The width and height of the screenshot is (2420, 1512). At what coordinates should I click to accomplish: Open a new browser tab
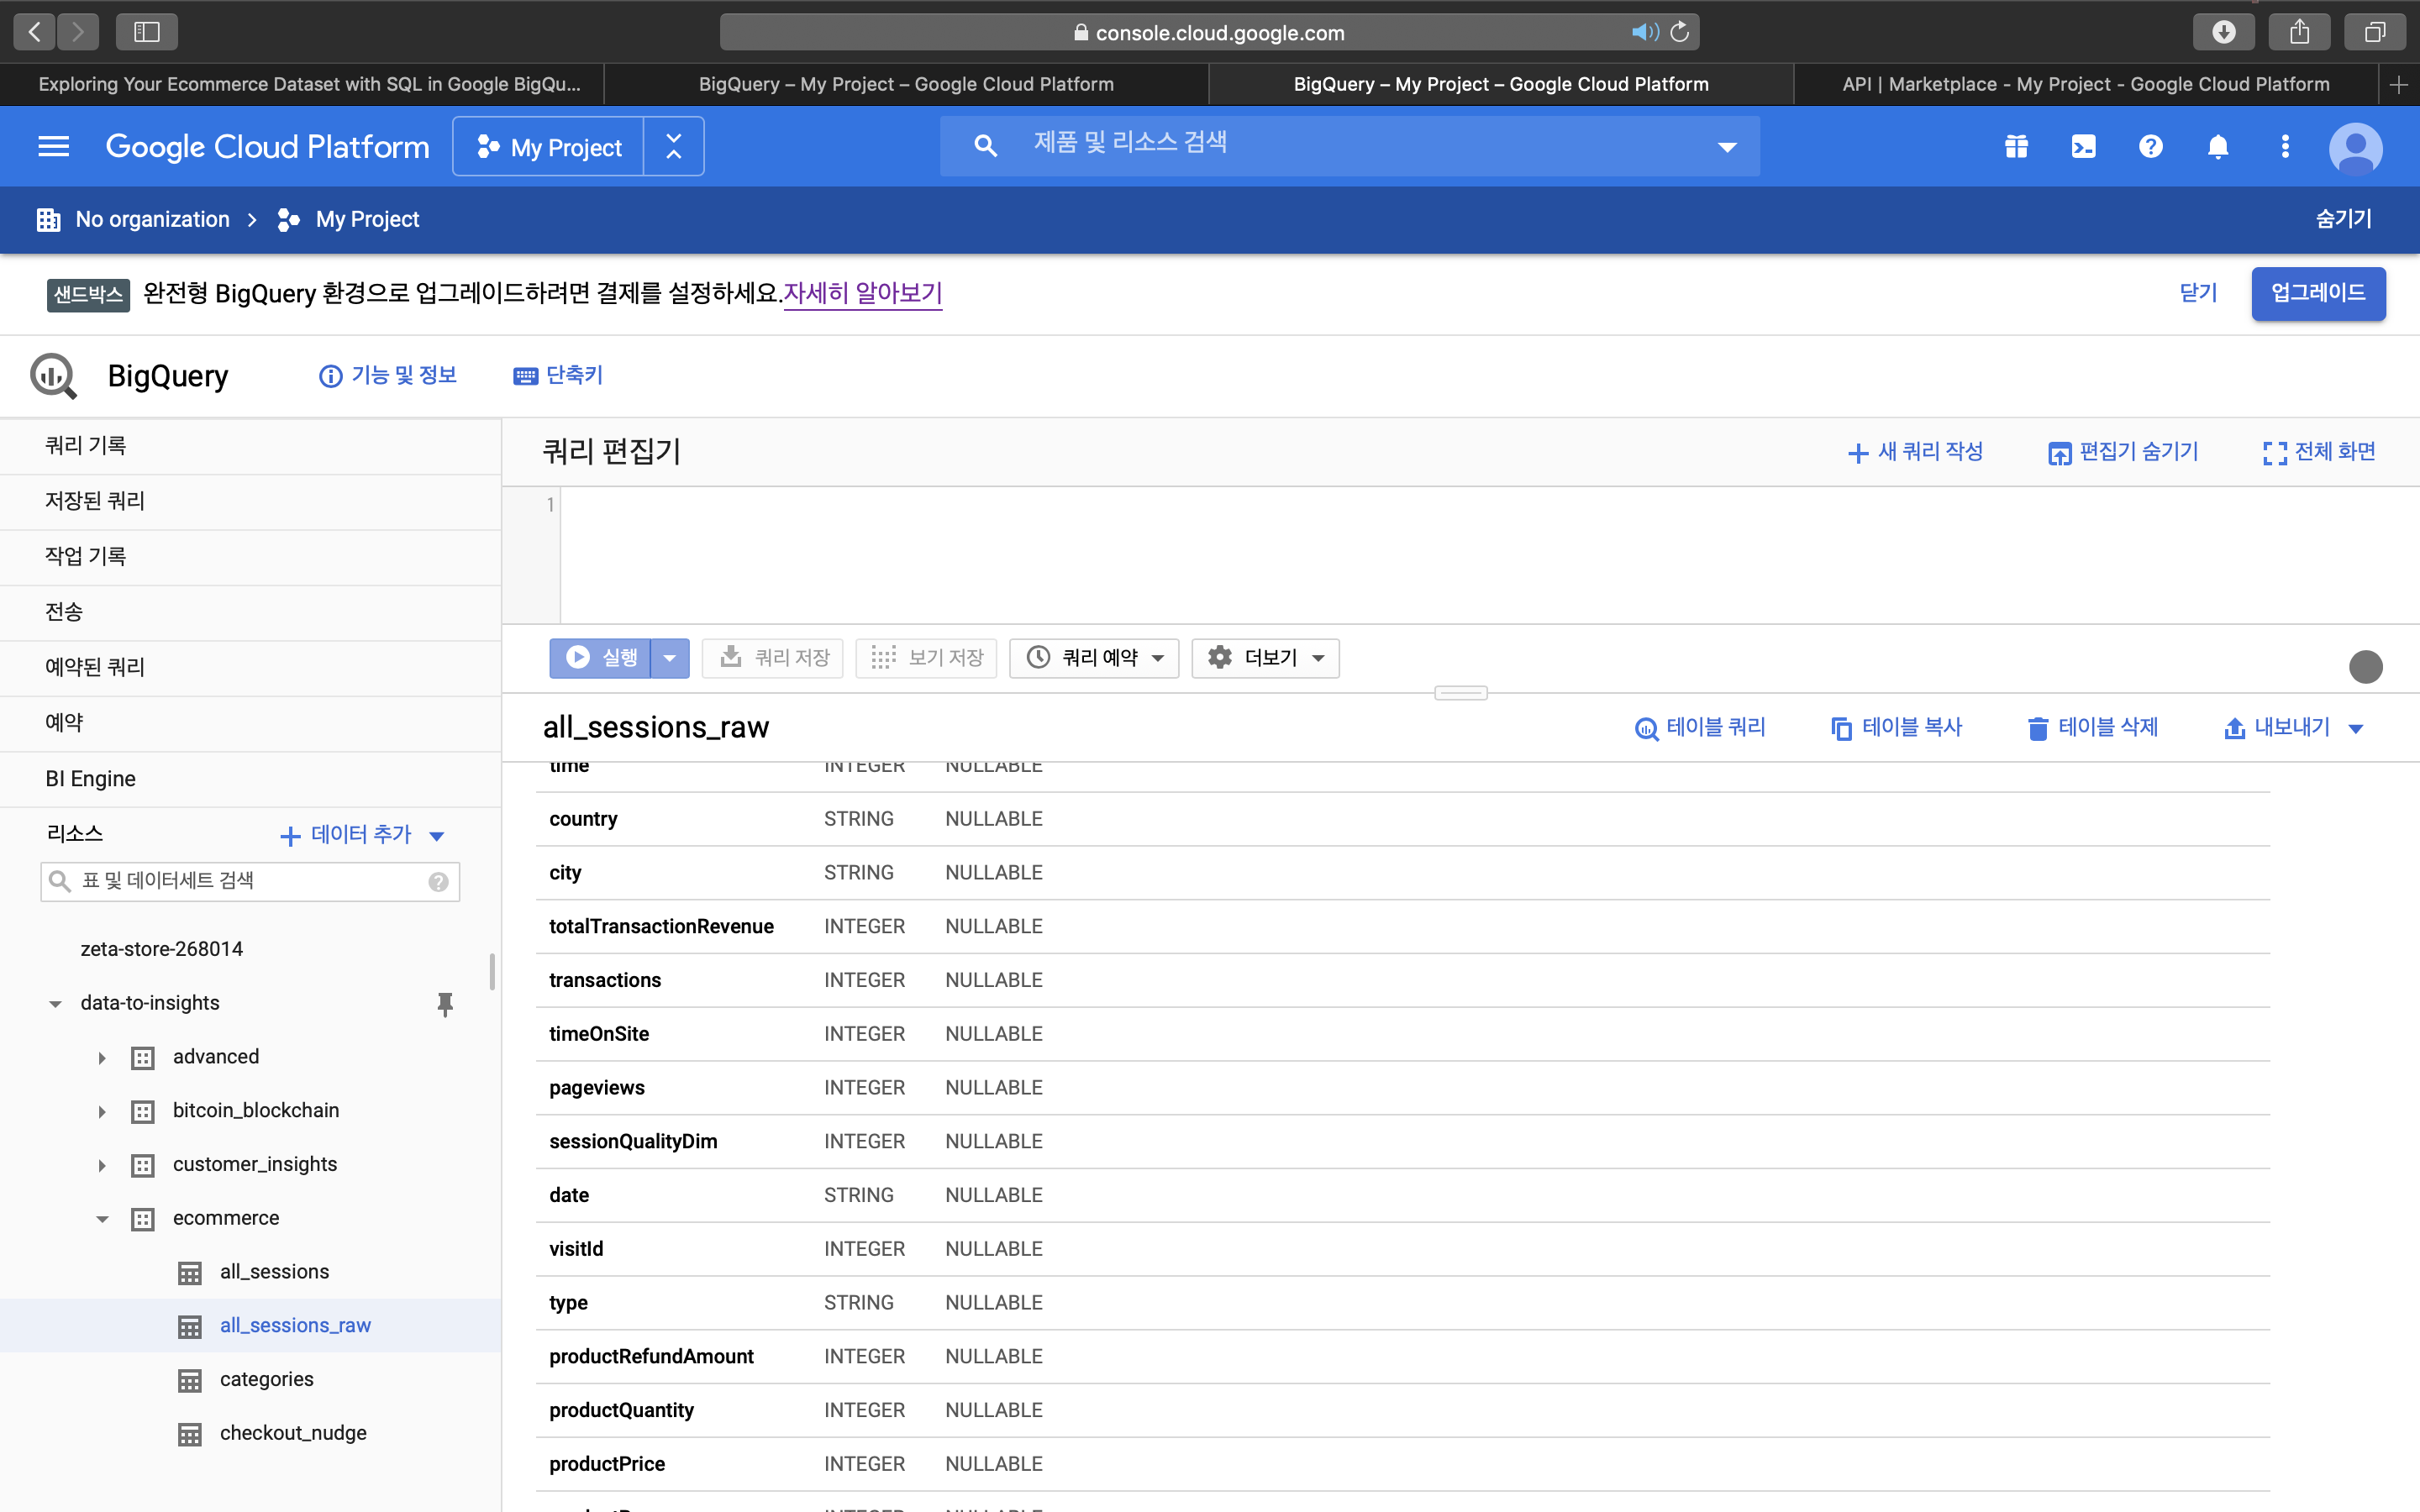(x=2398, y=85)
